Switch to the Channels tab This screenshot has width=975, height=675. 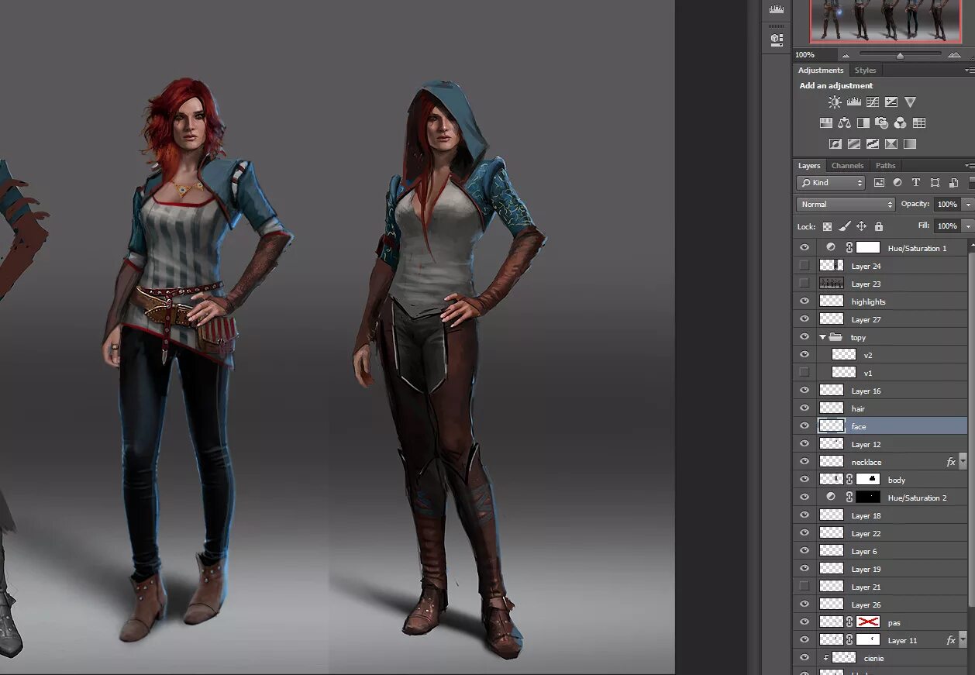[847, 166]
